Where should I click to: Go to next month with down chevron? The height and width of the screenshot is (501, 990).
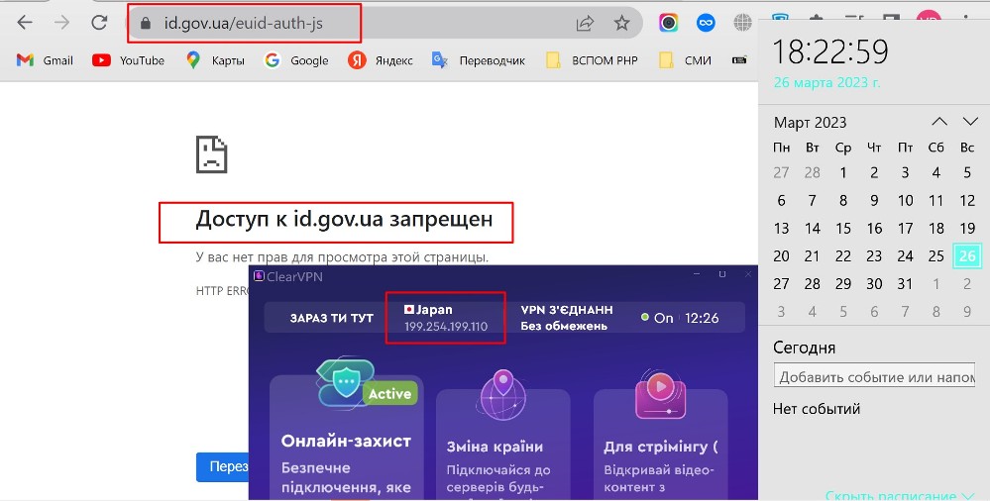[970, 121]
